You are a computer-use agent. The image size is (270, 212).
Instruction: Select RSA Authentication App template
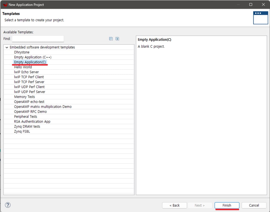[32, 122]
